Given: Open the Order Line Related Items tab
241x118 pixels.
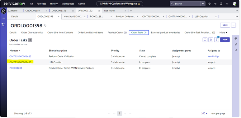Looking at the screenshot, I should pos(90,33).
